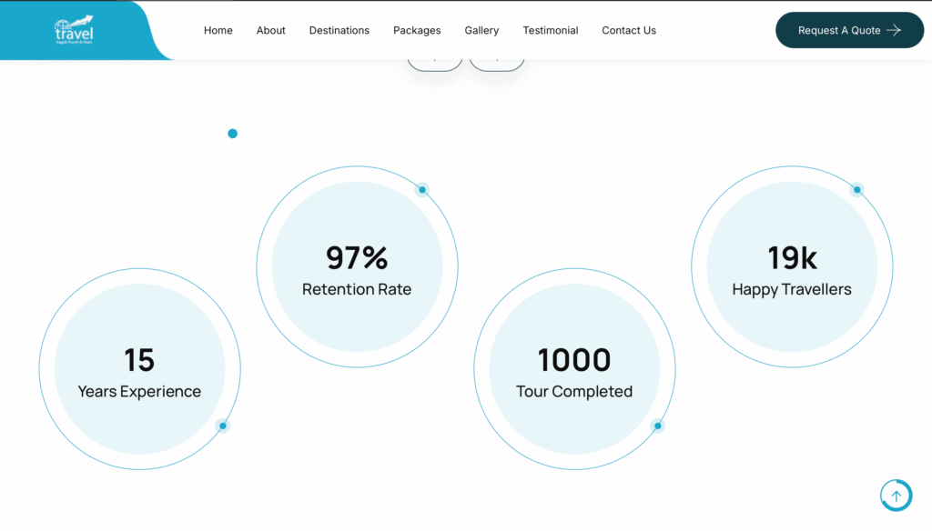
Task: Click the dot on Happy Travellers ring
Action: point(856,190)
